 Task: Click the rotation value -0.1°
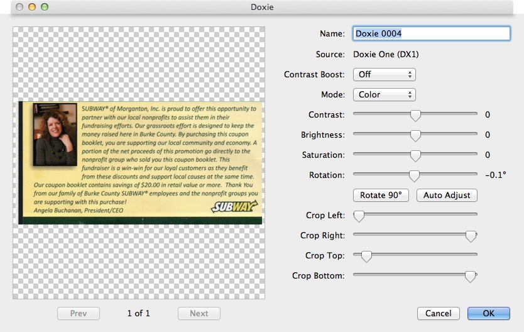[x=496, y=175]
